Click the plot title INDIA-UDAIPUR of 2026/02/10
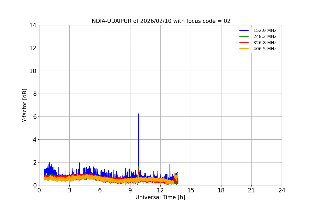This screenshot has height=208, width=313. 160,21
